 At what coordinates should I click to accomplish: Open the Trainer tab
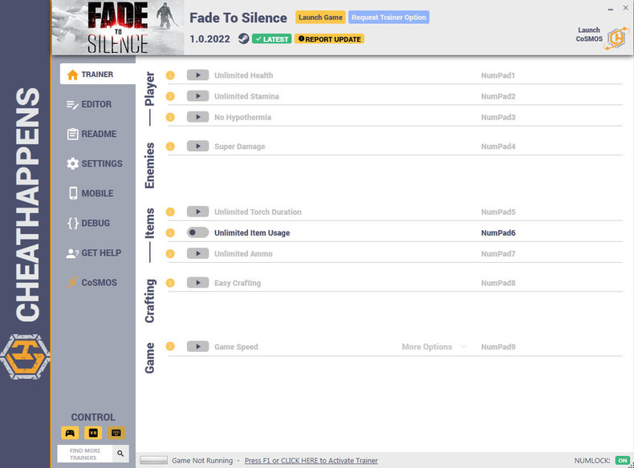(x=98, y=75)
